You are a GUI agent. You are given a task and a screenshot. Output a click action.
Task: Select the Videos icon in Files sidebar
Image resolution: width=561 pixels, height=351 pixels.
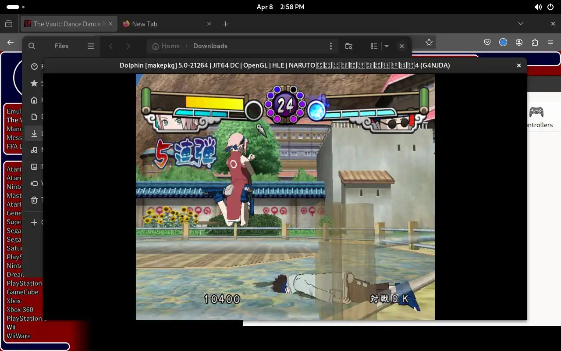[x=34, y=183]
